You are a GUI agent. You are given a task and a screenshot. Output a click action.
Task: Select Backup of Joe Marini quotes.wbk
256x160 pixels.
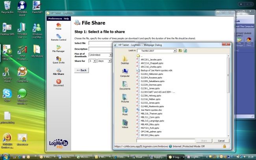154,71
